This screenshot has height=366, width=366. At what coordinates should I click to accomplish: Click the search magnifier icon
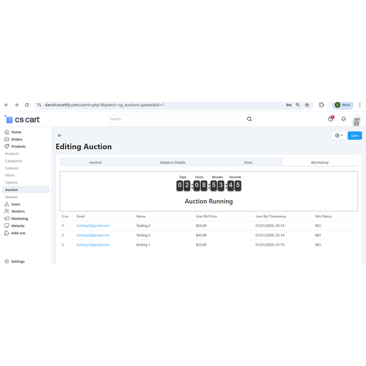[249, 119]
